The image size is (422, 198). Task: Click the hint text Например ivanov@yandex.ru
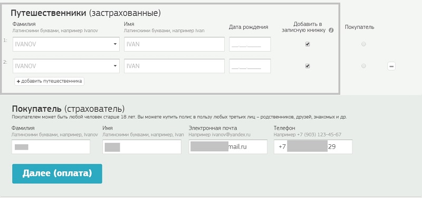(x=219, y=134)
